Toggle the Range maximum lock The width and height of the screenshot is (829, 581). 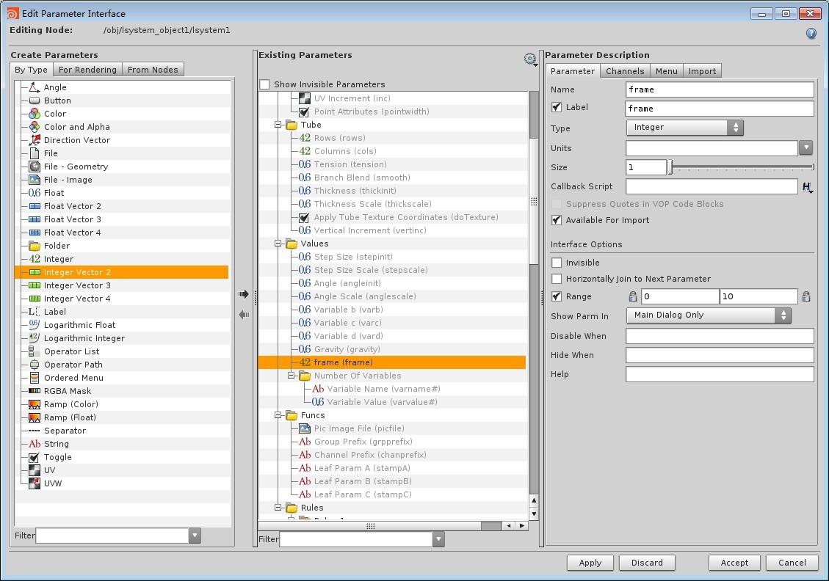(x=806, y=296)
